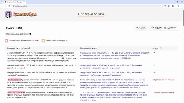Click the 'Фрагмент текста со ссылкой' column header

pyautogui.click(x=18, y=48)
